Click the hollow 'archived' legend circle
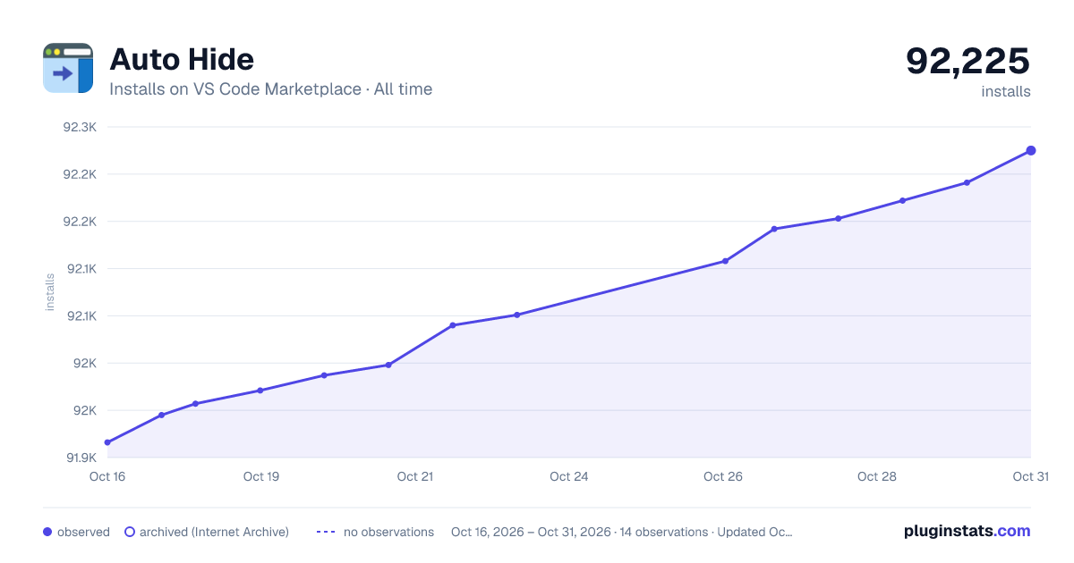Screen dimensions: 1074x563 (x=130, y=532)
